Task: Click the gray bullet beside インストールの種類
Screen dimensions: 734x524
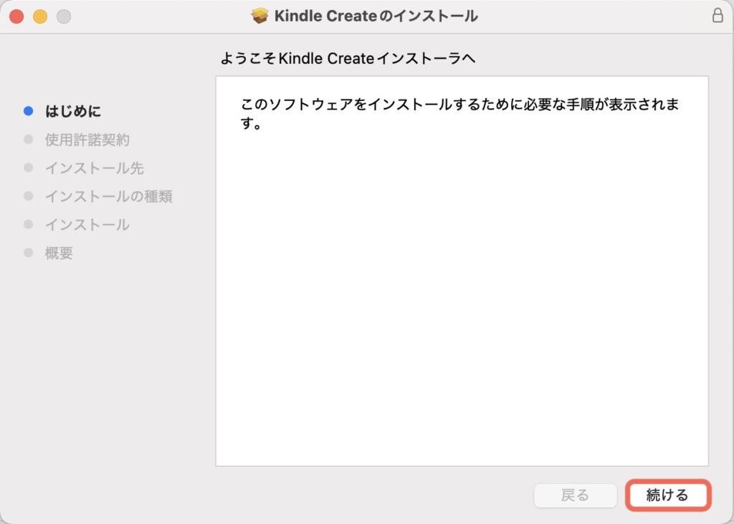Action: tap(29, 196)
